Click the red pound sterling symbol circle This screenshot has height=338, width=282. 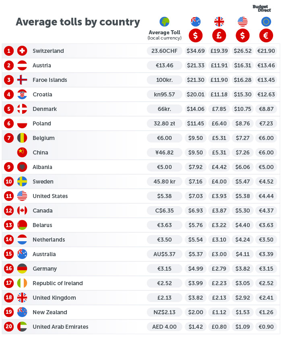(x=219, y=35)
